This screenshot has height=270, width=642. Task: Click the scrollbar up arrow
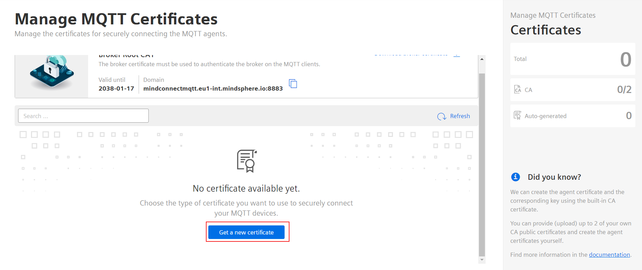click(x=482, y=59)
